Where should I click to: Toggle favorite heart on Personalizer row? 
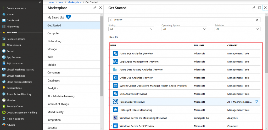coord(256,102)
